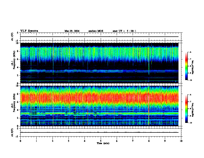Viewport: 204px width, 158px height.
Task: Click the "Time (min)" axis label
Action: click(103, 143)
